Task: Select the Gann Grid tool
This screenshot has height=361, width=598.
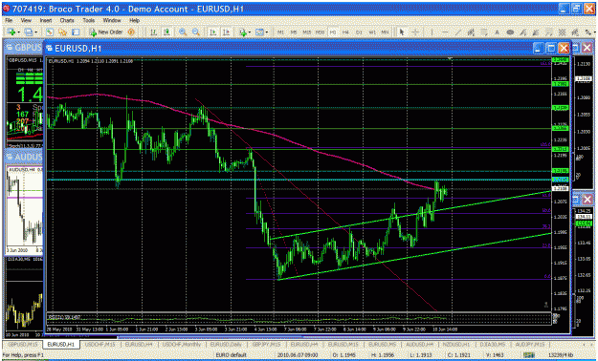Action: click(x=562, y=32)
